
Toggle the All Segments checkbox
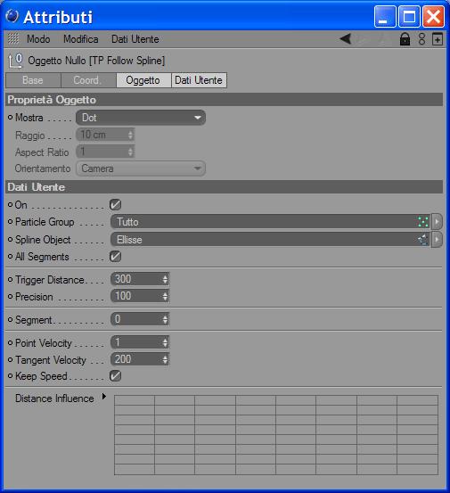[115, 256]
